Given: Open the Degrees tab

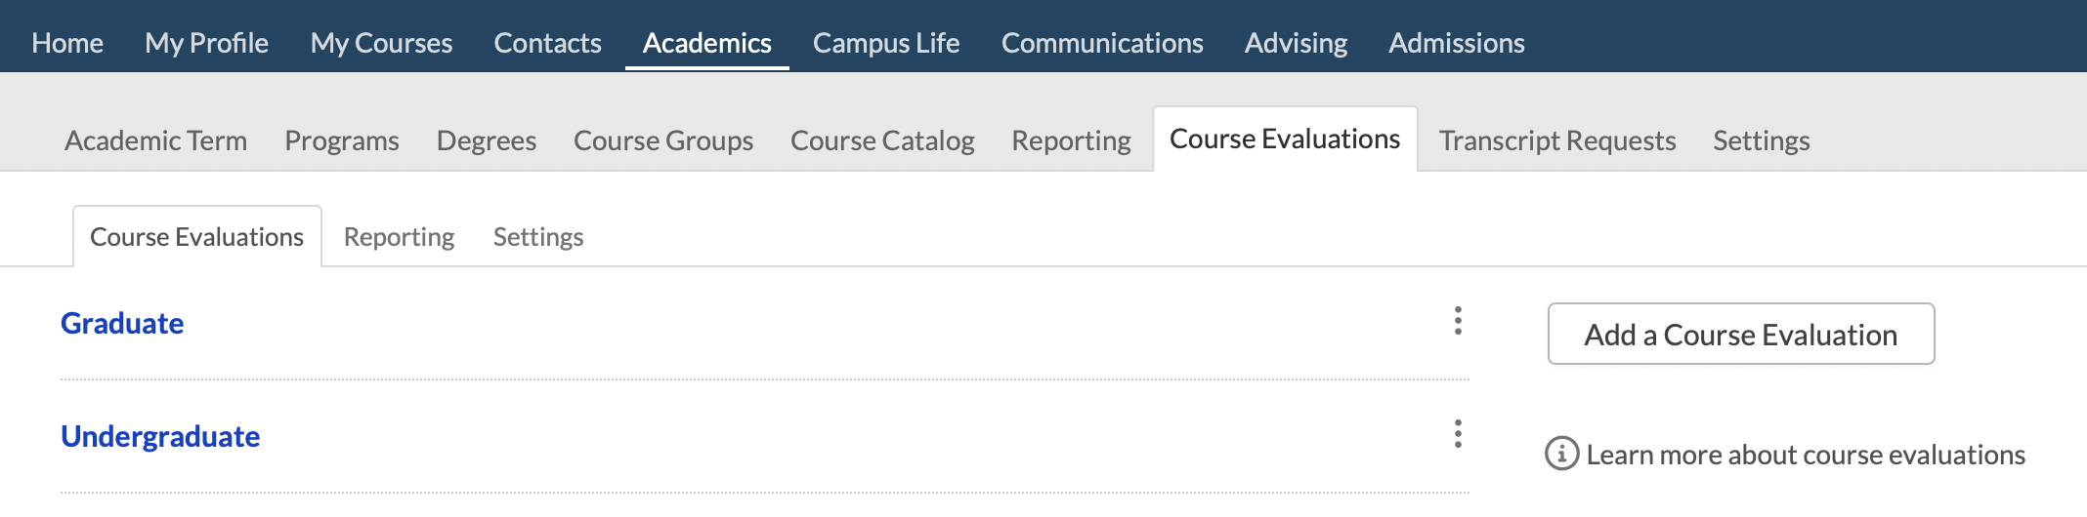Looking at the screenshot, I should point(486,140).
